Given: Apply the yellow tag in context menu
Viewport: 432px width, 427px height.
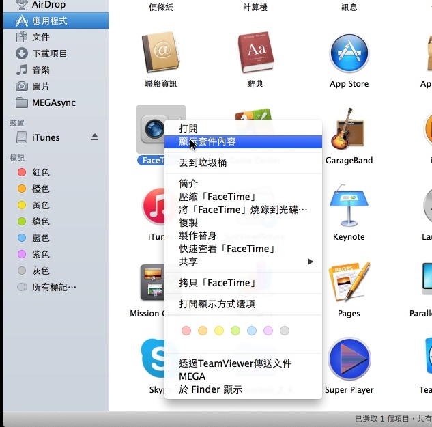Looking at the screenshot, I should (x=219, y=331).
